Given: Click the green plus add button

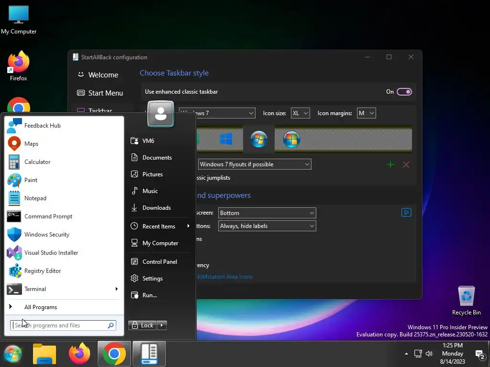Looking at the screenshot, I should coord(390,164).
